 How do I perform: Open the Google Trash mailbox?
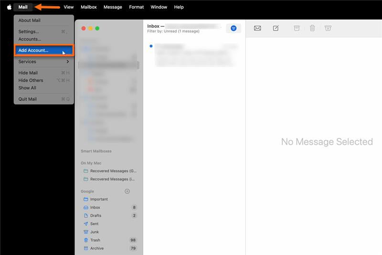click(x=95, y=240)
